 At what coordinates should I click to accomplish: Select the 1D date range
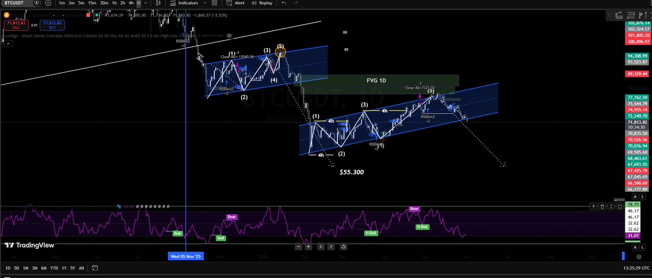click(x=8, y=268)
